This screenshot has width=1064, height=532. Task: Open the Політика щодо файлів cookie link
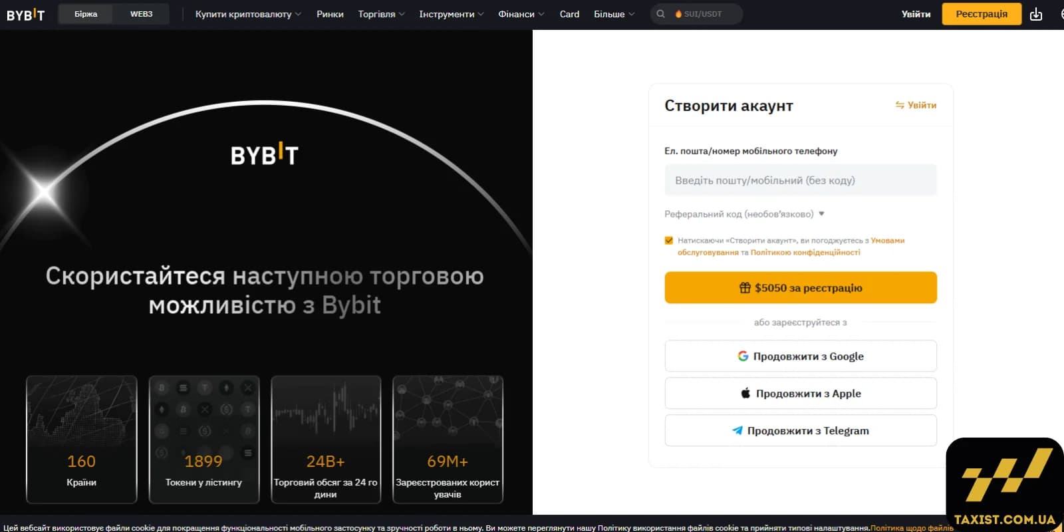coord(912,528)
